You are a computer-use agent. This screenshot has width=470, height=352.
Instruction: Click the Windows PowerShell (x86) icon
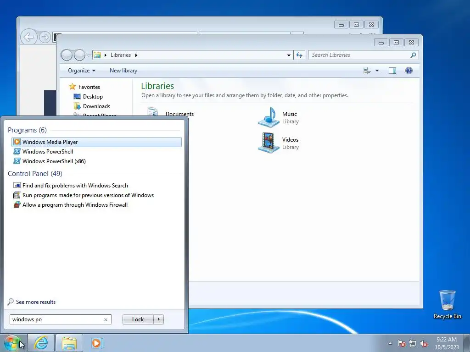[x=17, y=161]
